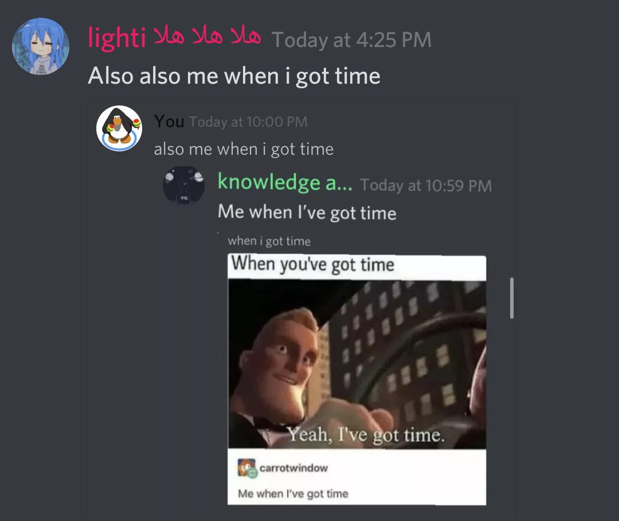The width and height of the screenshot is (619, 521).
Task: Click the 'Today at 4:25 PM' timestamp
Action: pos(351,40)
